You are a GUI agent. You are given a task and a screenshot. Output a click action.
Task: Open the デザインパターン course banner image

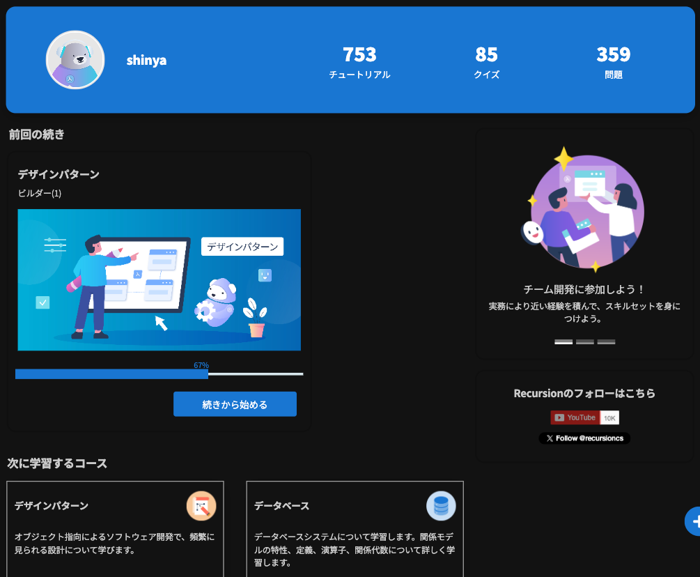(x=159, y=279)
